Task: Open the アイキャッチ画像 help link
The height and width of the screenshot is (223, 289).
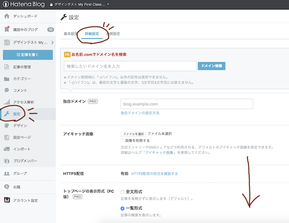Action: (x=159, y=153)
